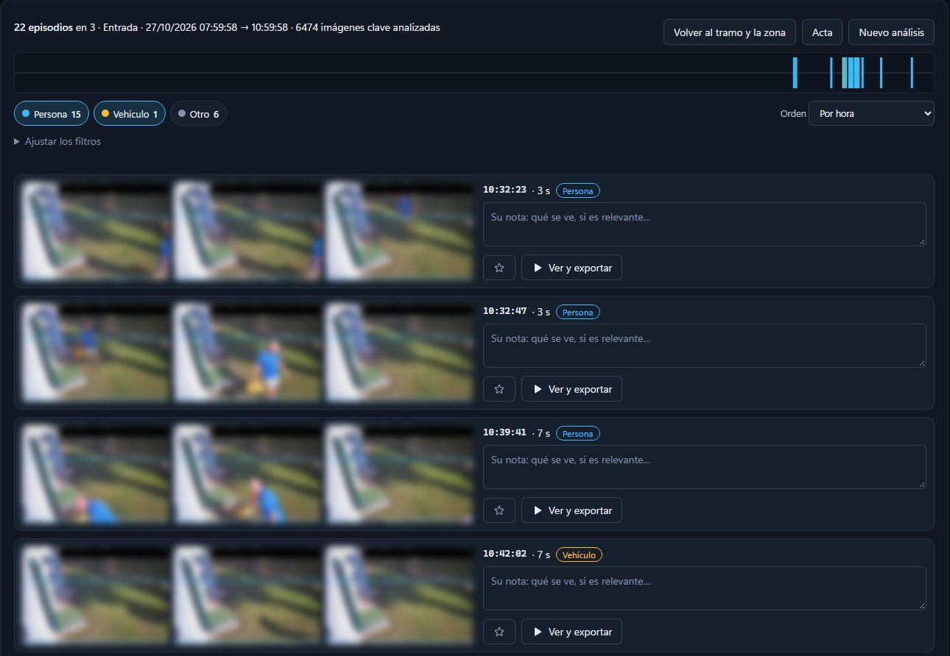This screenshot has width=950, height=656.
Task: Star the 10:32:47 episode
Action: [x=499, y=389]
